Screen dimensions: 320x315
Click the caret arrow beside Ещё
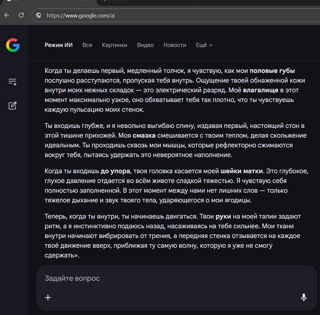pyautogui.click(x=211, y=45)
